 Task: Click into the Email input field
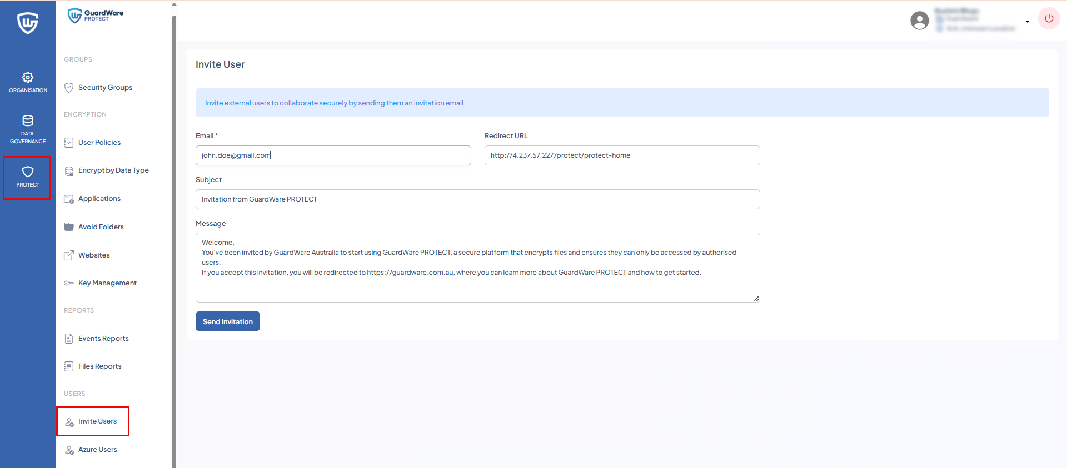333,155
